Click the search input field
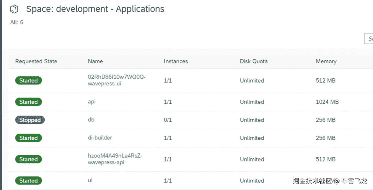Screen dimensions: 373x190 (369, 39)
